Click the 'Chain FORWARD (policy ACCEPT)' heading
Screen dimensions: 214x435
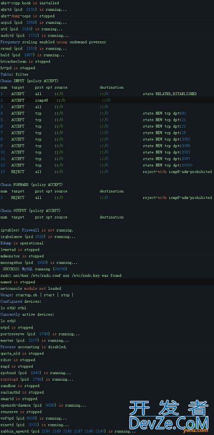coord(32,185)
